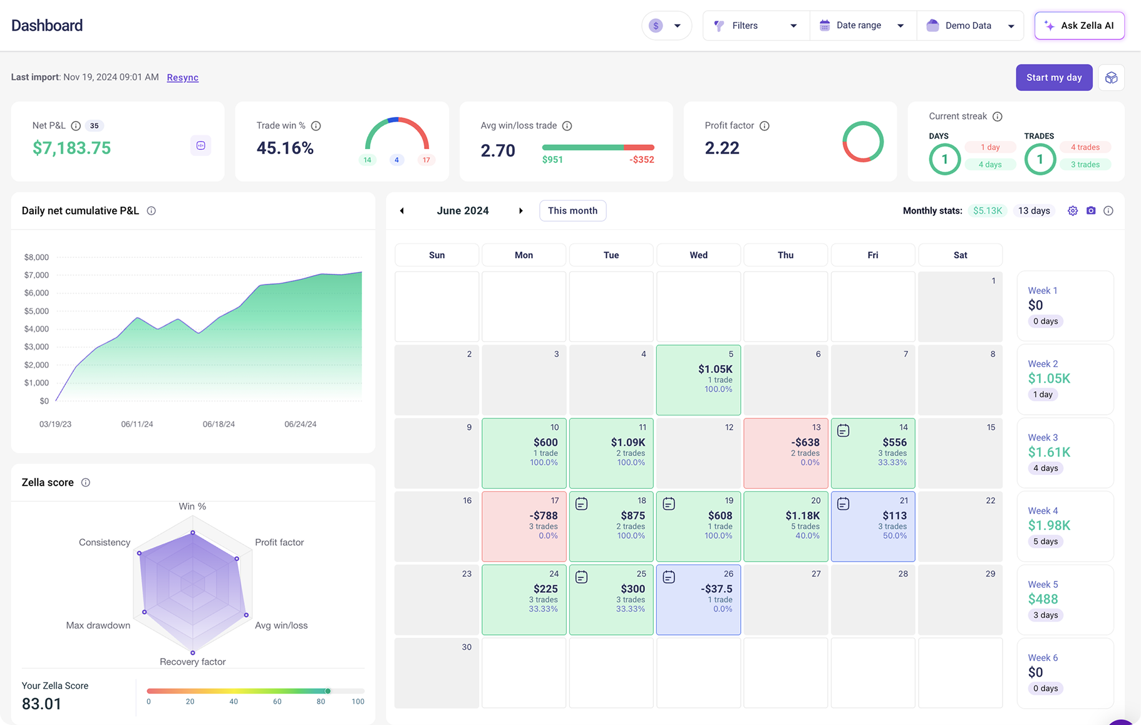Click the Resync link
Image resolution: width=1141 pixels, height=725 pixels.
[x=182, y=77]
